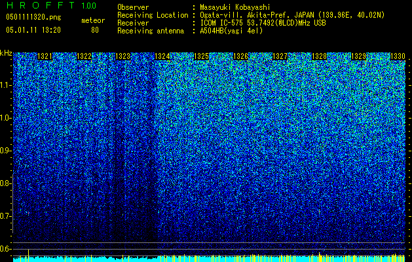Click the Receiving Location label
The image size is (412, 262).
point(153,15)
